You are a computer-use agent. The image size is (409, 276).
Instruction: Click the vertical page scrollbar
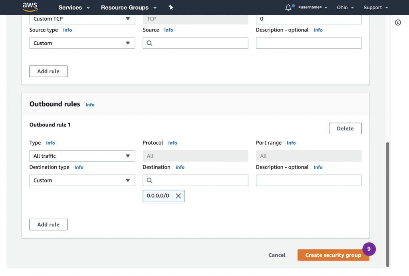387,204
